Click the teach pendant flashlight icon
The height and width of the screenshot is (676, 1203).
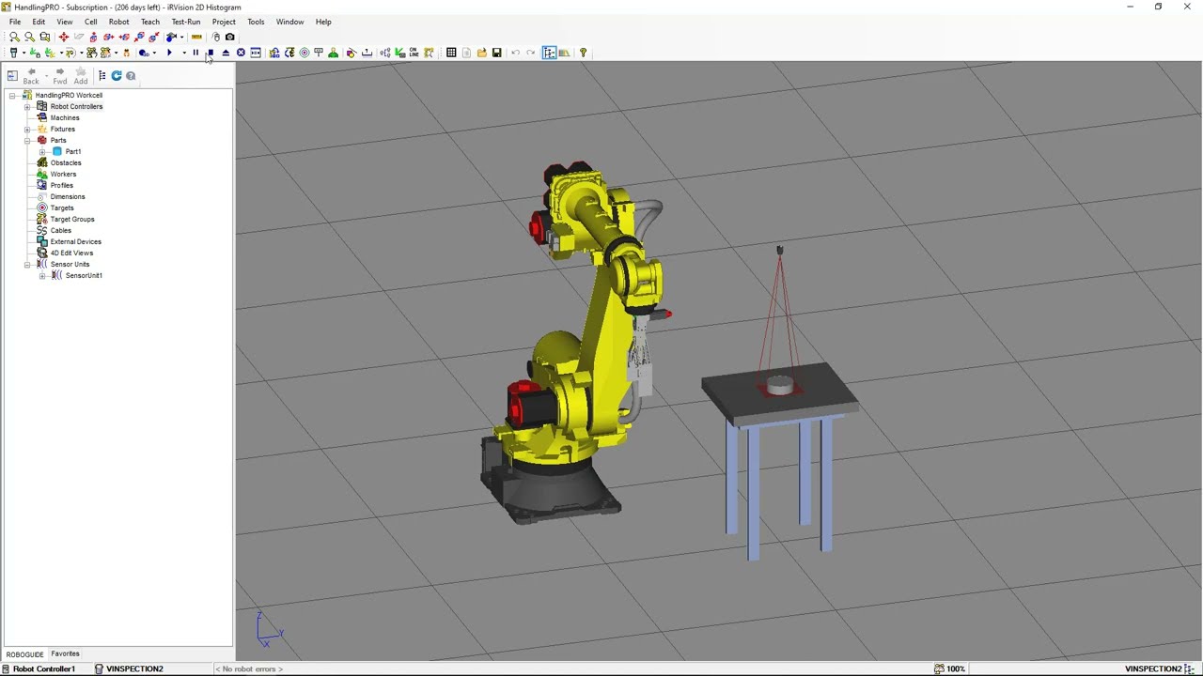pyautogui.click(x=13, y=53)
